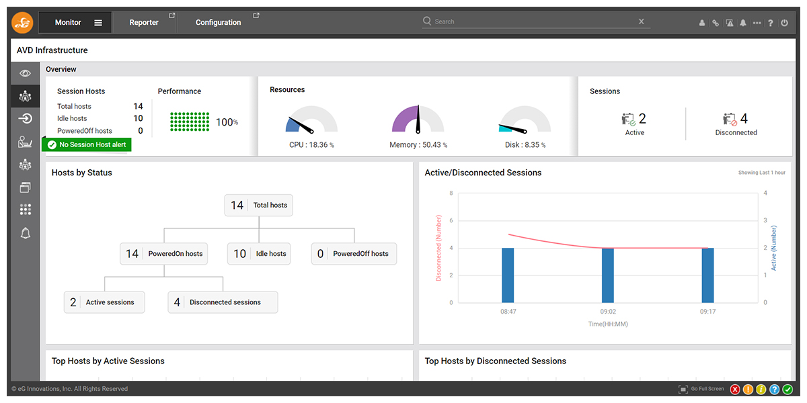The height and width of the screenshot is (403, 807).
Task: Click the Go Full Screen button
Action: point(701,389)
